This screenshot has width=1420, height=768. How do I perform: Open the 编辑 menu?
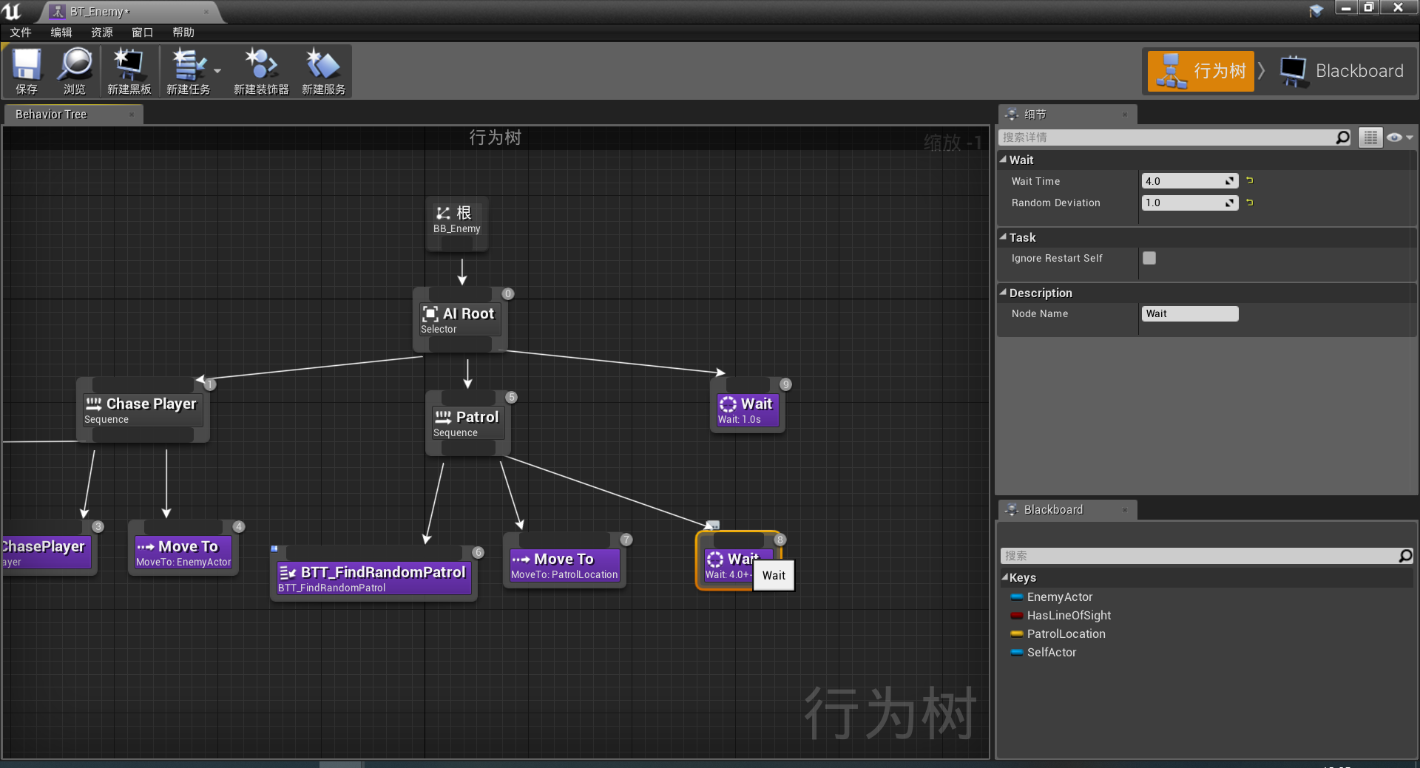click(x=61, y=33)
